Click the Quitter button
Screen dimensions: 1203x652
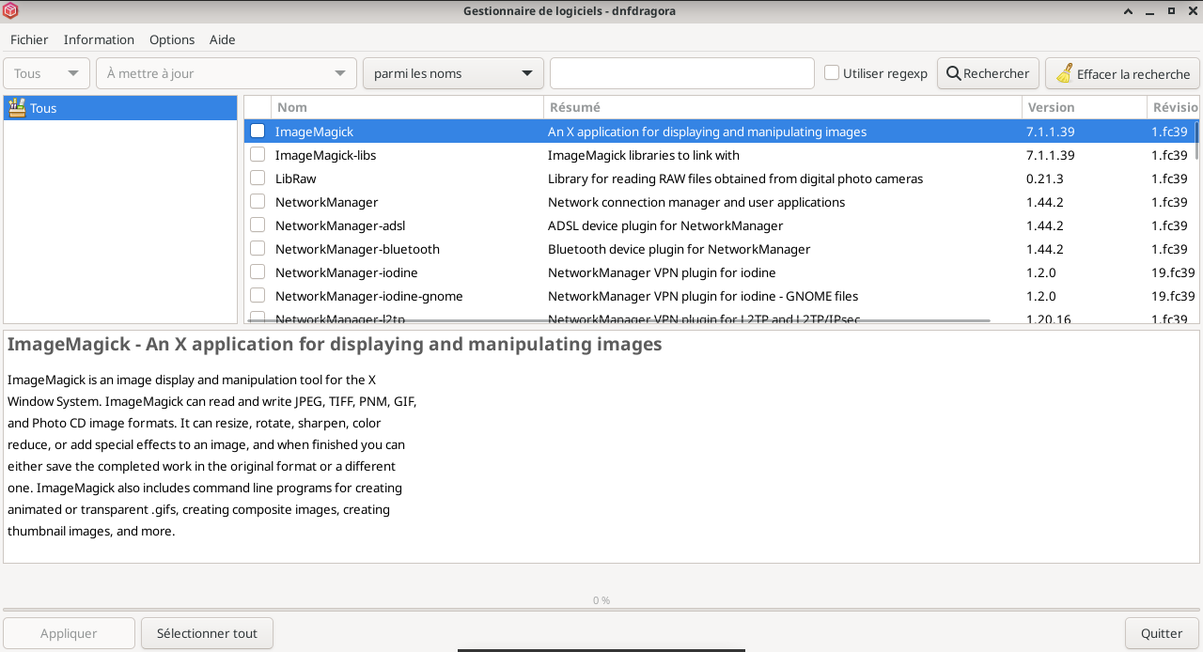pos(1162,633)
